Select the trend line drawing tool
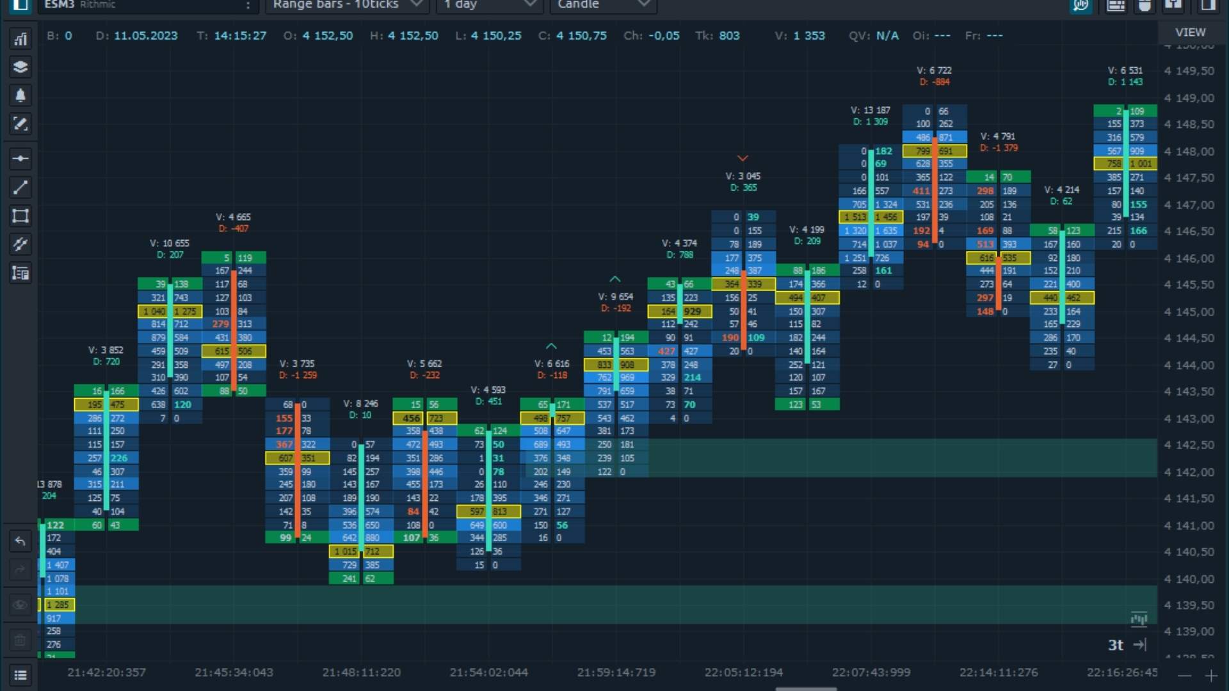 point(20,187)
